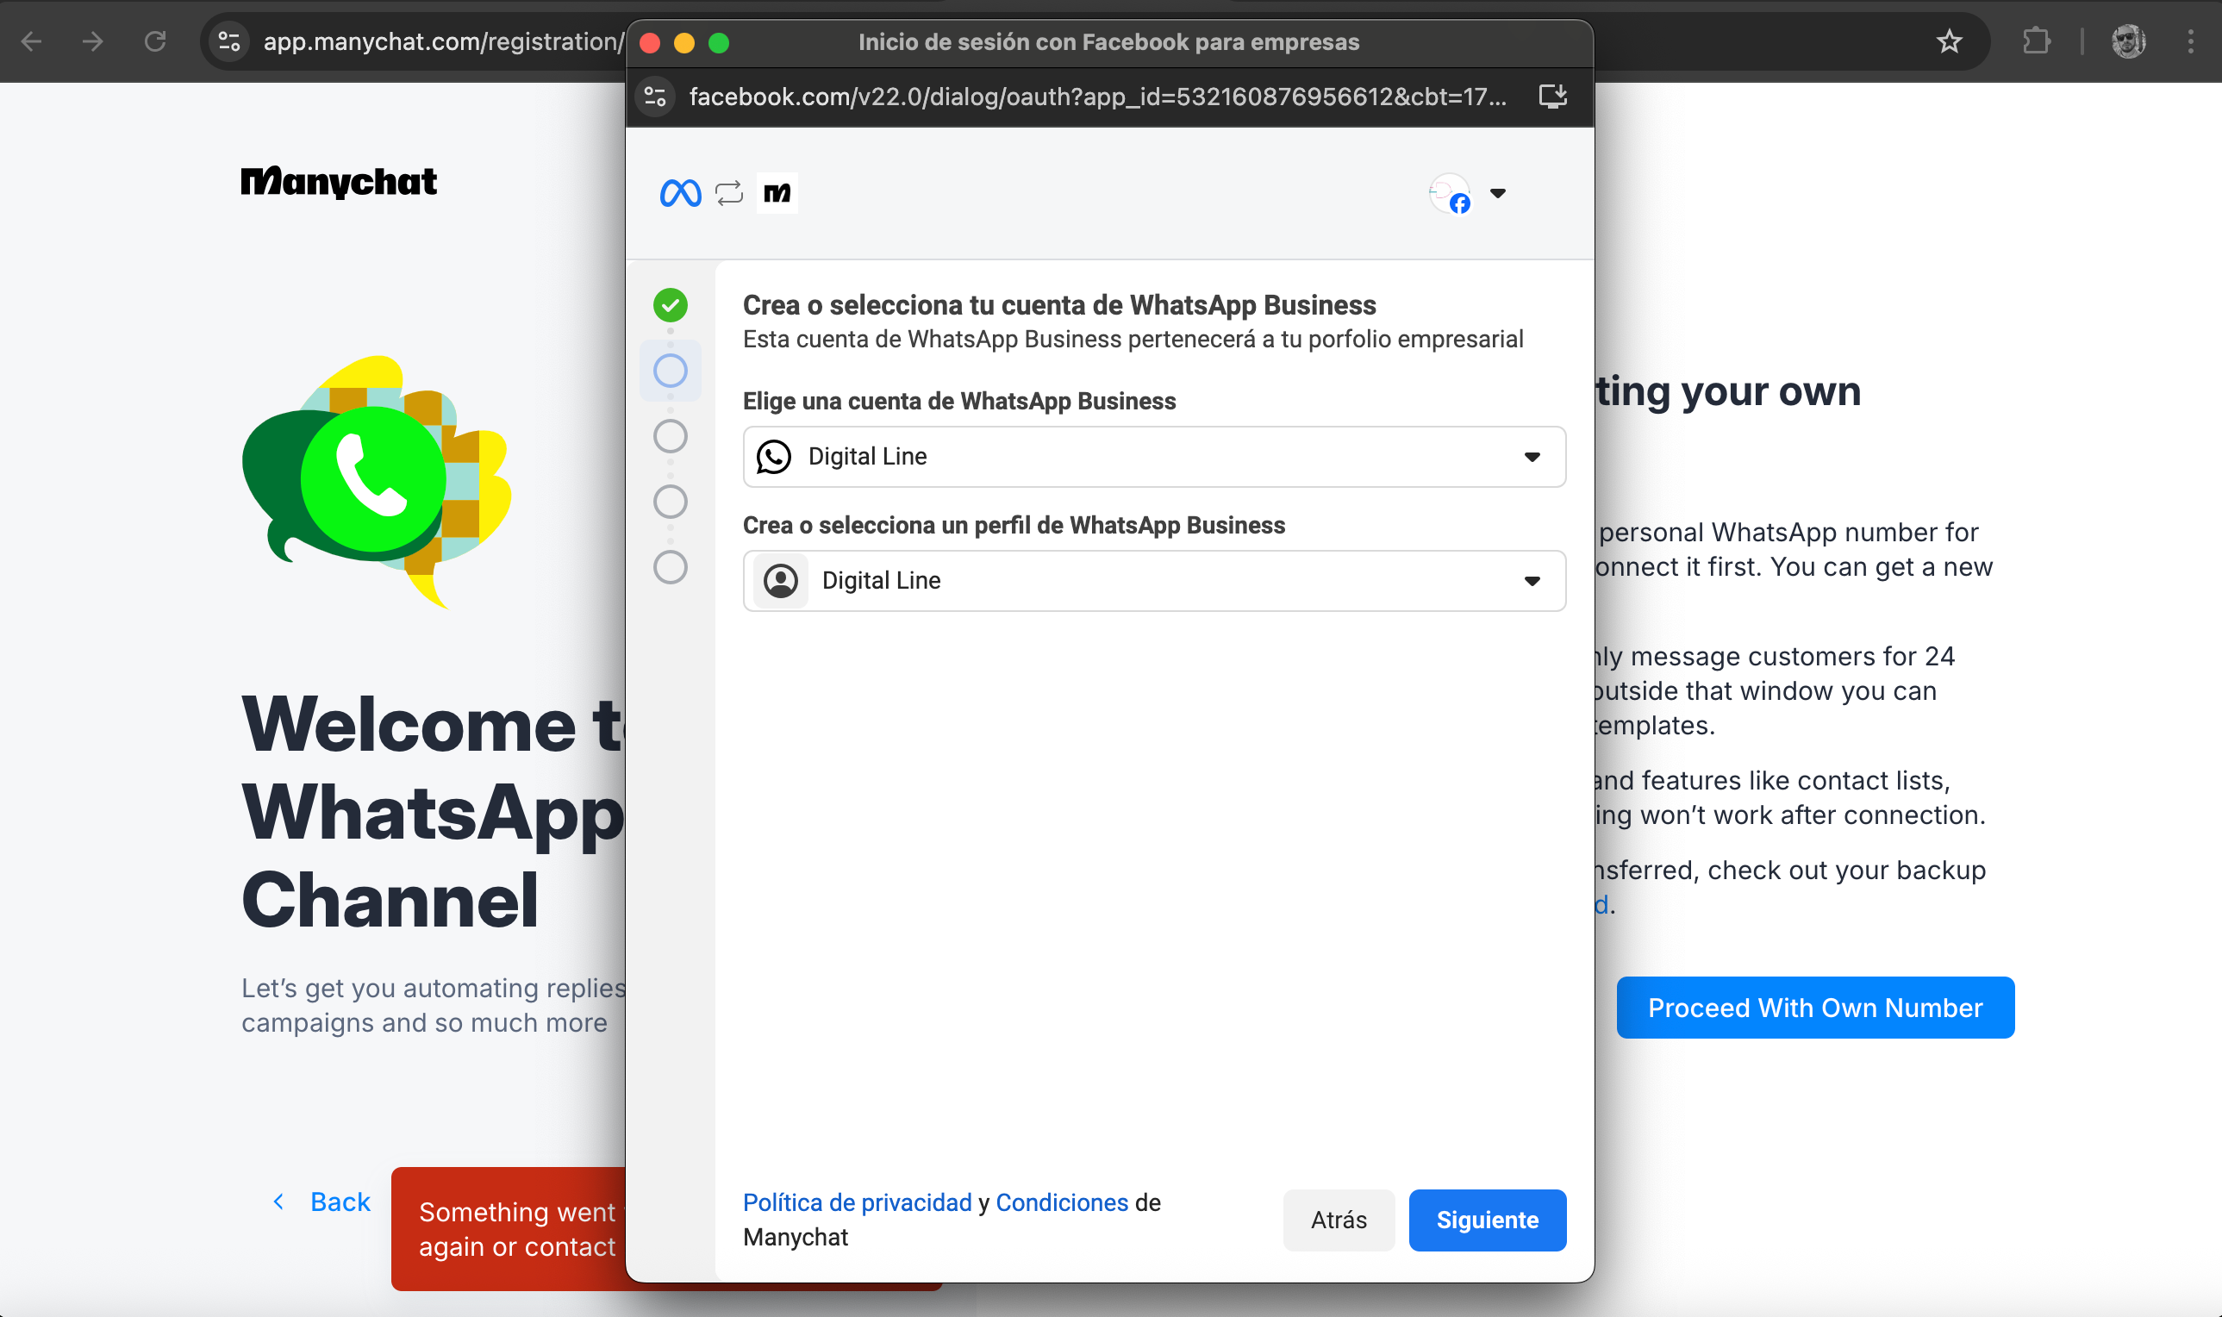Click the browser back arrow
Viewport: 2222px width, 1317px height.
[31, 41]
